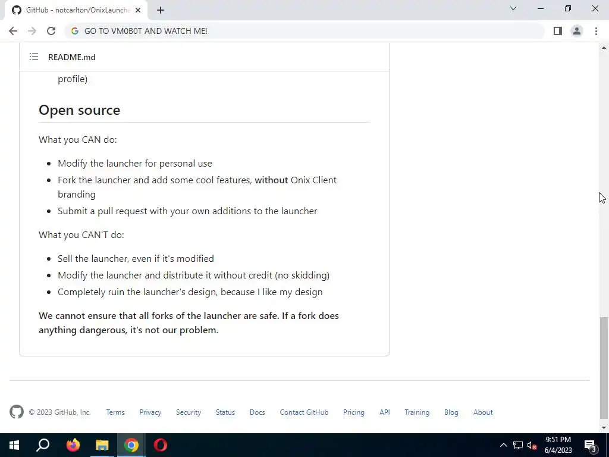Close the GitHub notcarlton tab
This screenshot has height=457, width=609.
pyautogui.click(x=137, y=11)
